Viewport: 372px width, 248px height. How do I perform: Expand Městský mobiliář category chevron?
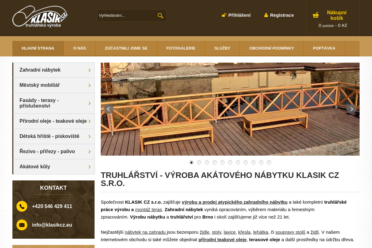coord(90,85)
